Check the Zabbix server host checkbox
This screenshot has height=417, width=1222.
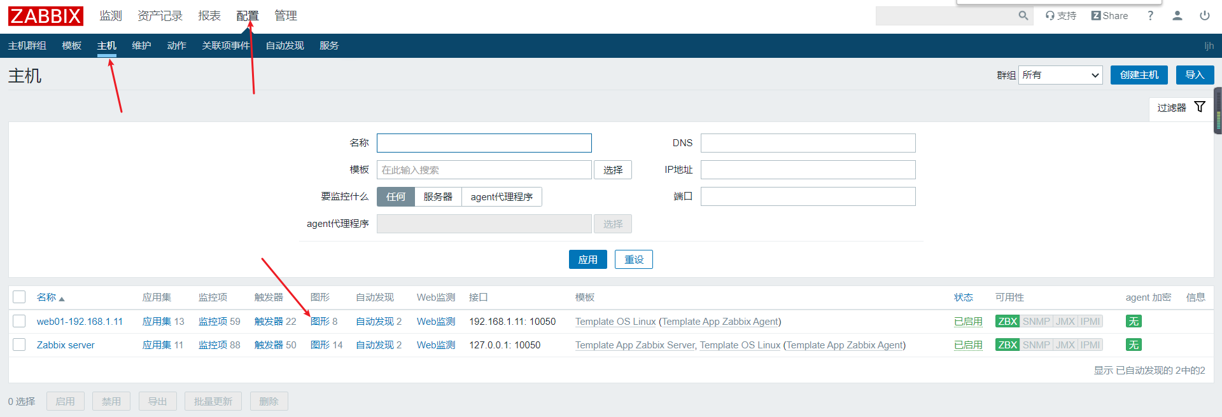pos(19,345)
